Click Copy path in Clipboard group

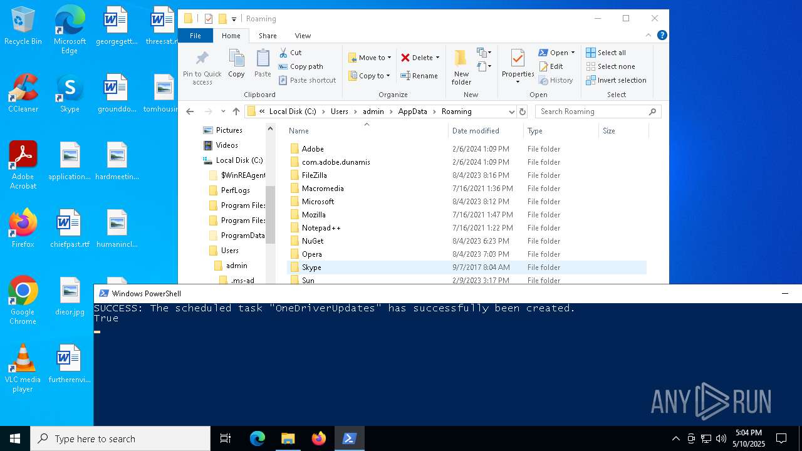(301, 66)
